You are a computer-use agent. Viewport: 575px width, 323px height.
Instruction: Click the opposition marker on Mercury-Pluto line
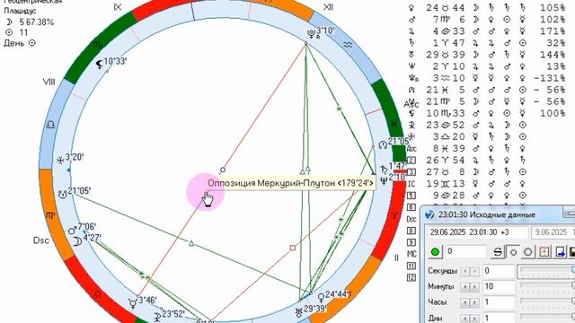(223, 170)
